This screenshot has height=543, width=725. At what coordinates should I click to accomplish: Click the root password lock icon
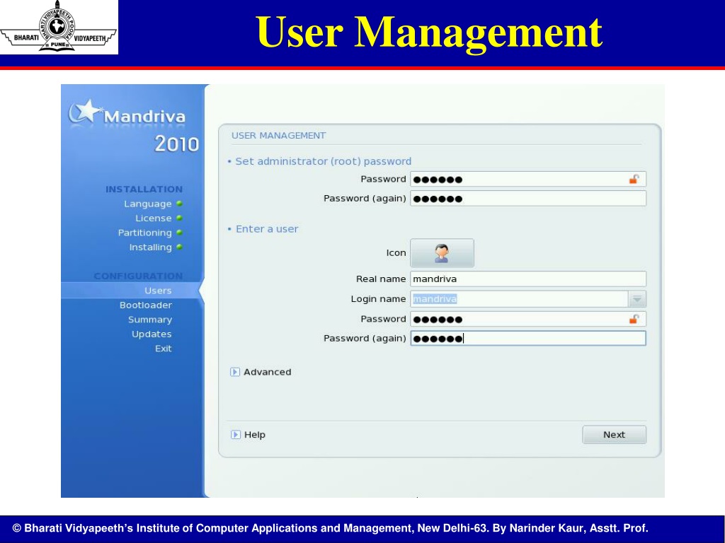tap(634, 179)
